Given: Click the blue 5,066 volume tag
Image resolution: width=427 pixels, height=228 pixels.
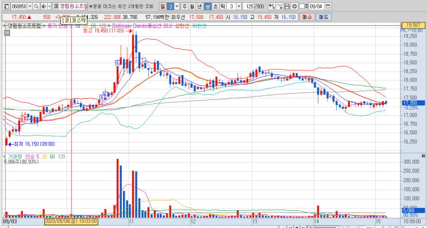Looking at the screenshot, I should click(x=413, y=210).
